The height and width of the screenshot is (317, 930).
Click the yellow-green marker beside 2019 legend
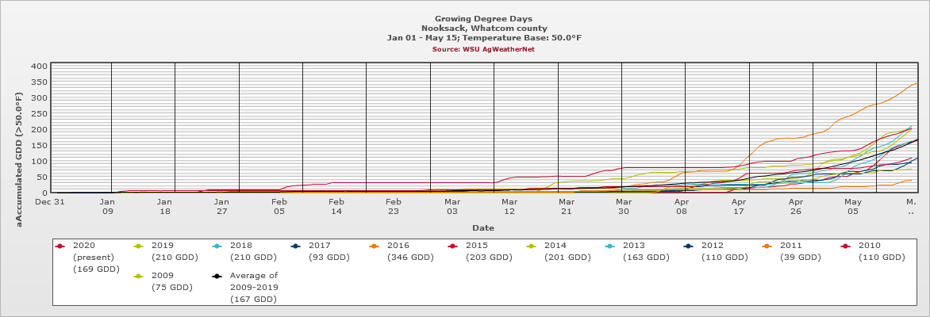tap(139, 246)
